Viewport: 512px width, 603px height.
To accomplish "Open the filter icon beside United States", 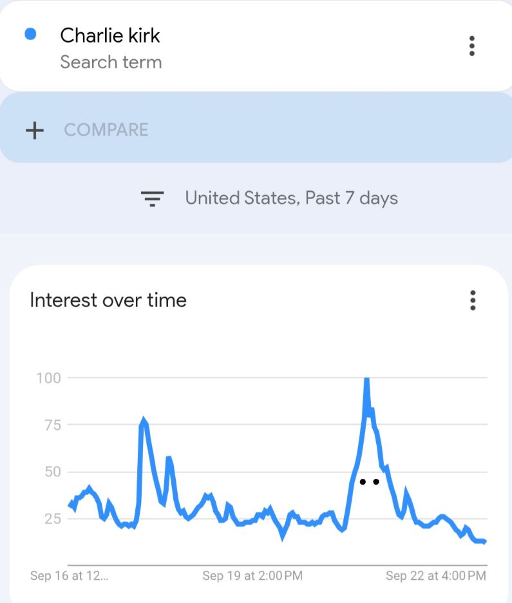I will [x=152, y=198].
